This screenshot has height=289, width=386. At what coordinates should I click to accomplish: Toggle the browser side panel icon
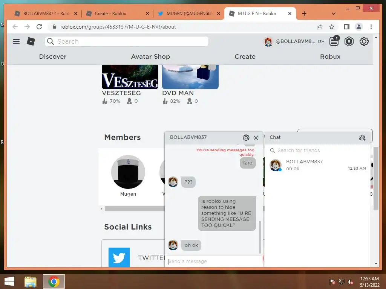click(347, 27)
